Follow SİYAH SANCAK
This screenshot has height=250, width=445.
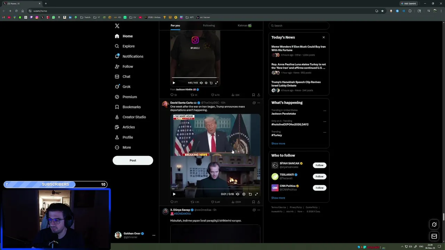pyautogui.click(x=319, y=165)
